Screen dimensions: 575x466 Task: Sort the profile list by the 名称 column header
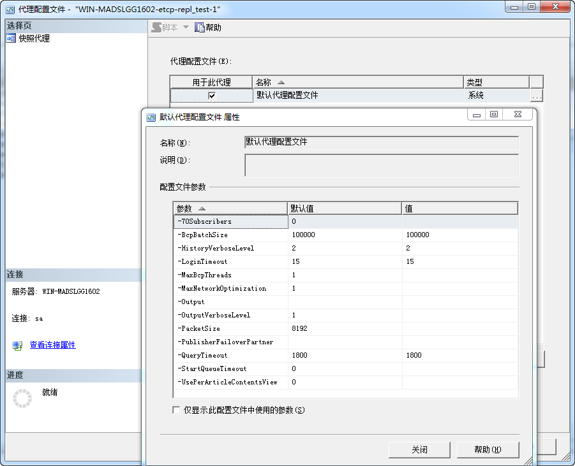pos(358,82)
